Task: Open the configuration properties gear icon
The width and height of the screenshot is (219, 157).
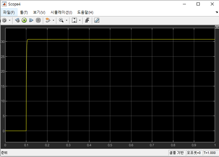Action: click(x=4, y=20)
